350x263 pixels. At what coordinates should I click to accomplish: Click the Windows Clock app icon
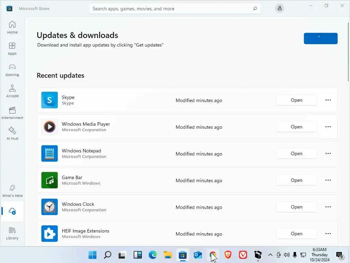[50, 207]
